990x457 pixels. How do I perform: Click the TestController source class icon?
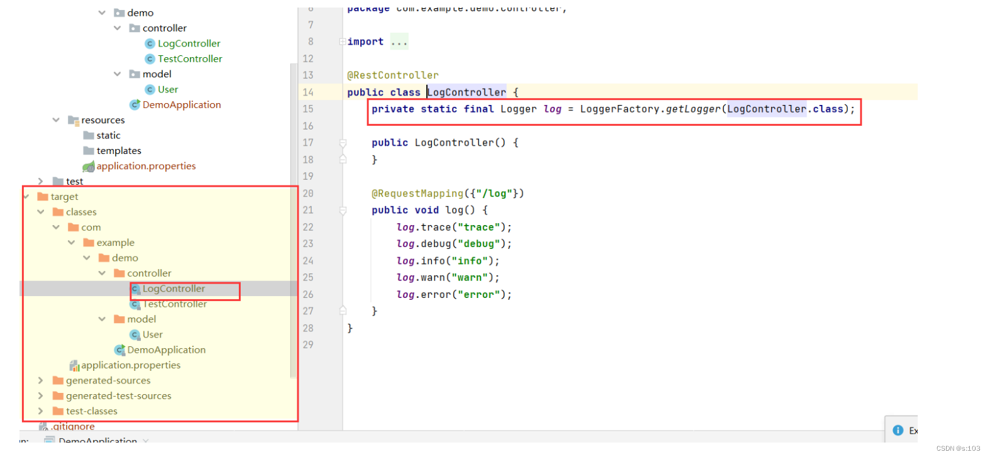pyautogui.click(x=150, y=58)
